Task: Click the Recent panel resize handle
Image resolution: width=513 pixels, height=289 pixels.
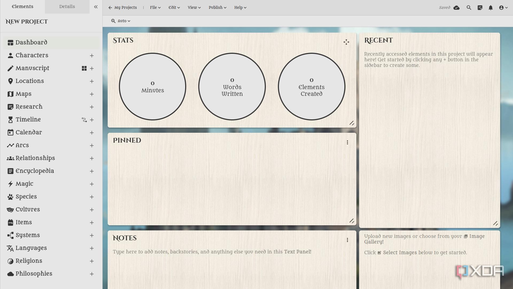Action: (x=495, y=223)
